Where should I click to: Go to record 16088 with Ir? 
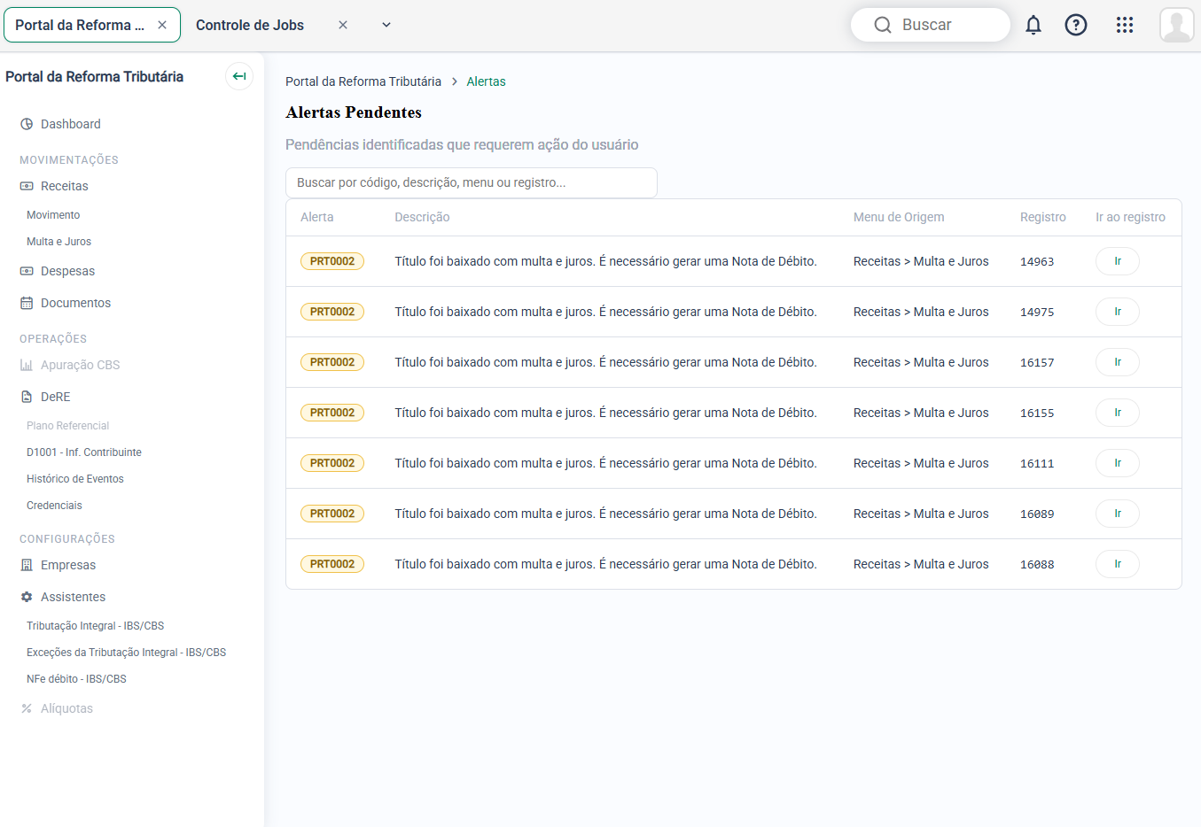pos(1118,564)
